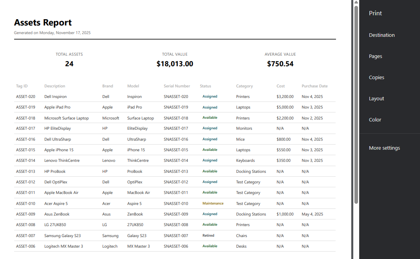Click the Total Value figure $18,013.00
The height and width of the screenshot is (259, 420).
pyautogui.click(x=175, y=63)
